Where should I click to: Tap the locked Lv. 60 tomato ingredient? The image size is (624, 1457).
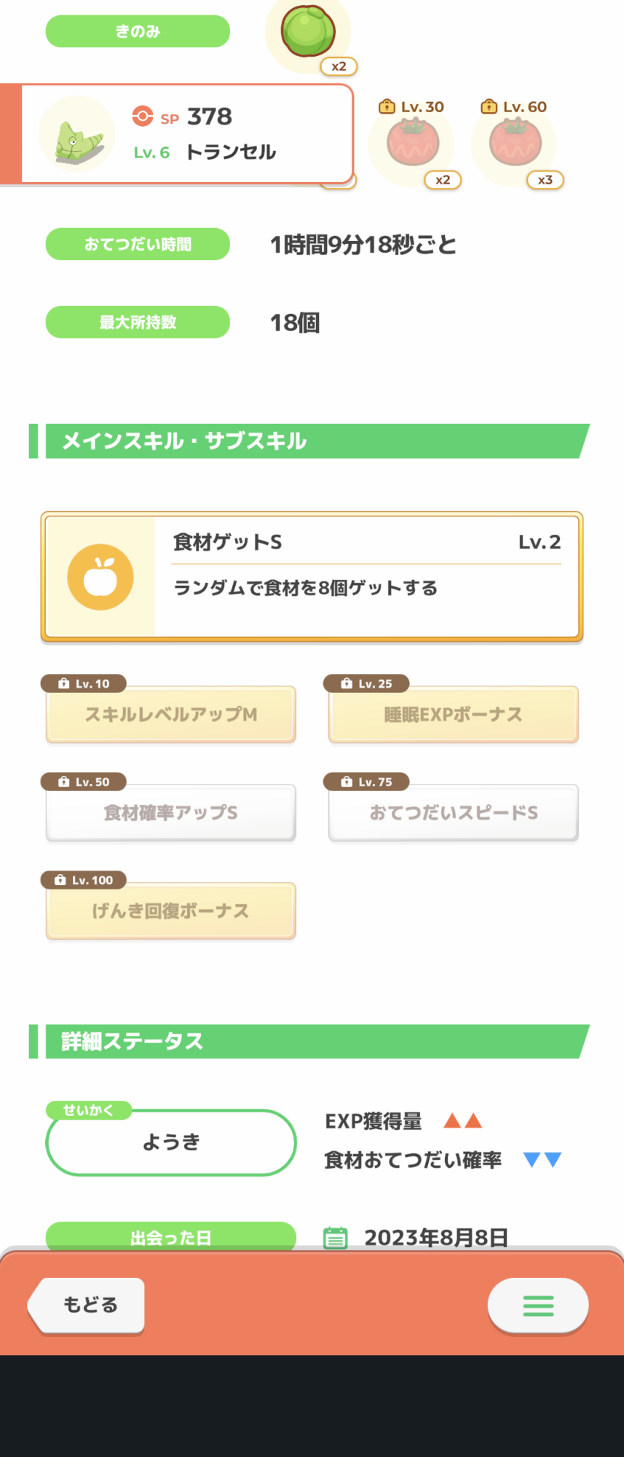tap(515, 144)
